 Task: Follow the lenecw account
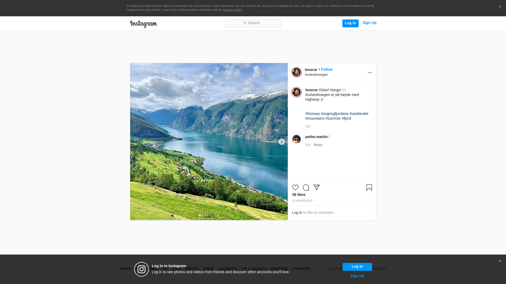327,69
